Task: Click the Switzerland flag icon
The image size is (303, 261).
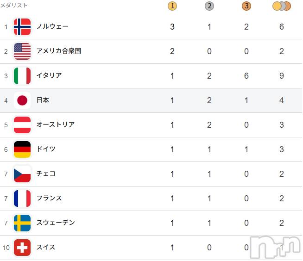Action: point(22,248)
